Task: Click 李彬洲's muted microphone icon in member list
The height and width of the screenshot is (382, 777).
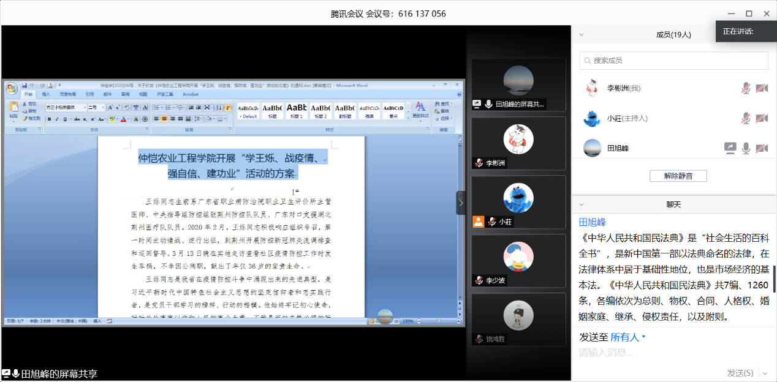Action: click(745, 88)
